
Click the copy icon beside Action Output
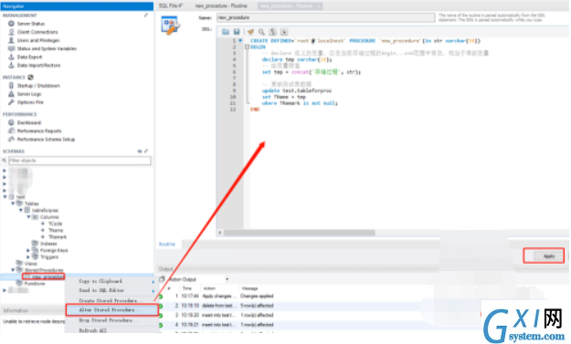pos(162,279)
